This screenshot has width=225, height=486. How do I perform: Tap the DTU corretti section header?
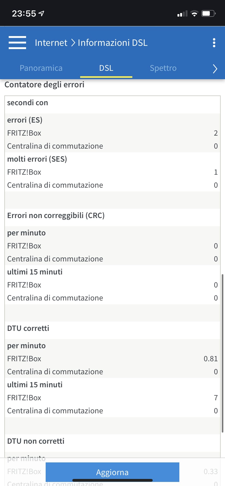[28, 328]
